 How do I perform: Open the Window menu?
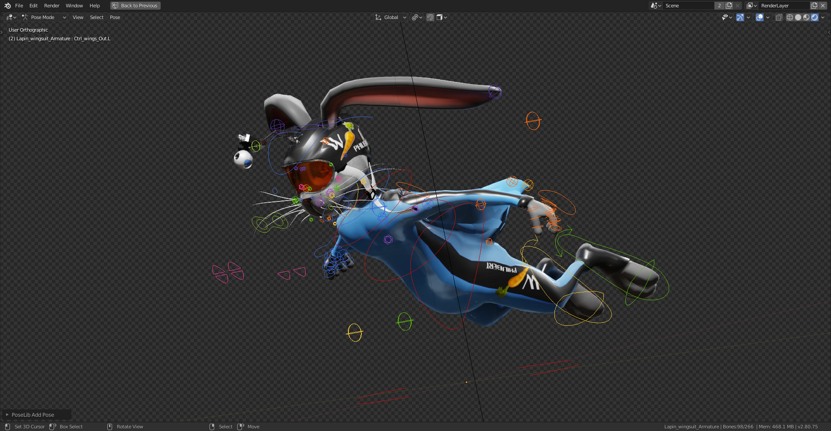coord(74,6)
